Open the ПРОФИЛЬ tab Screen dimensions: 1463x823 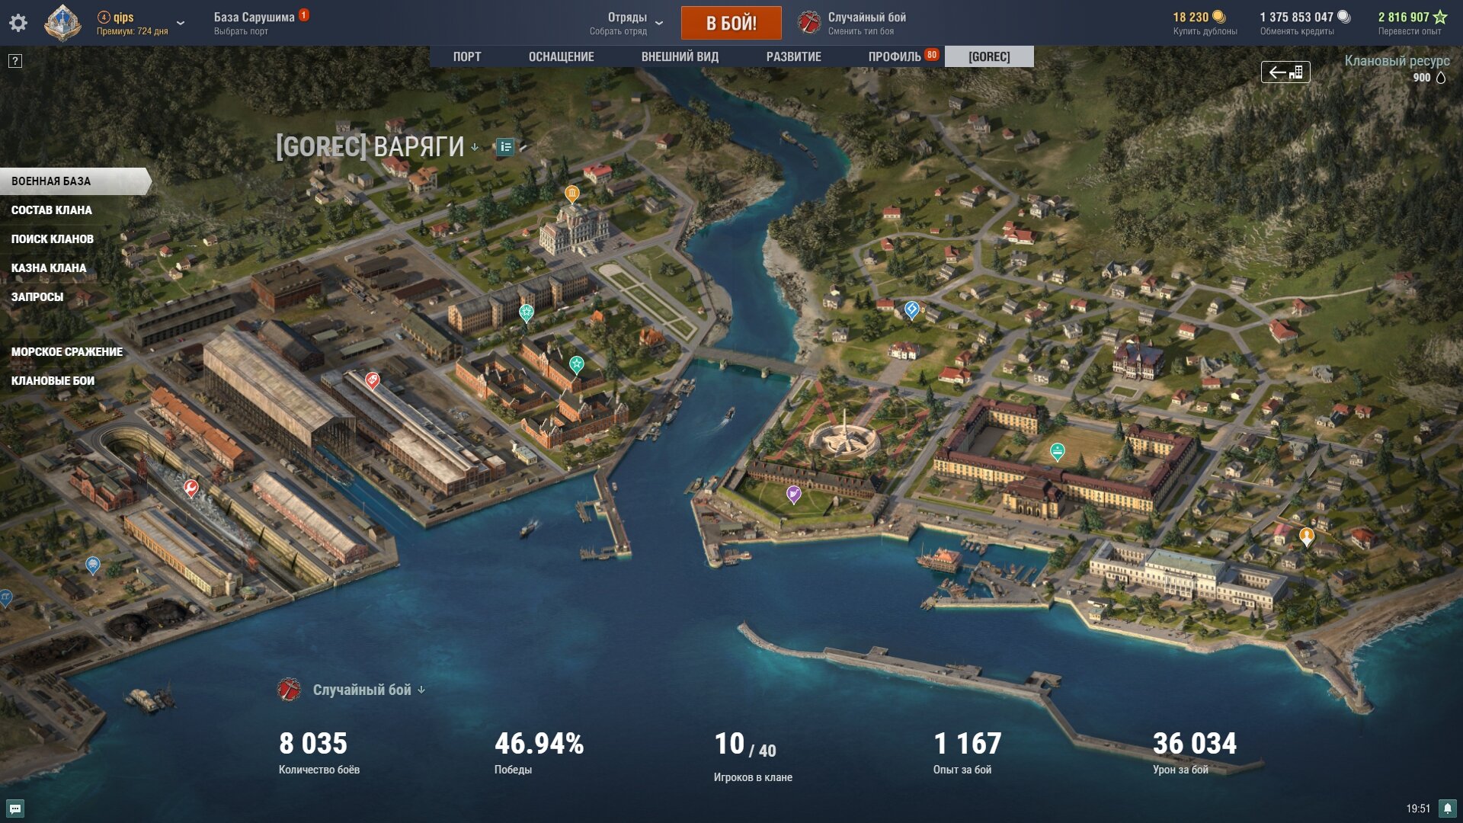(895, 57)
